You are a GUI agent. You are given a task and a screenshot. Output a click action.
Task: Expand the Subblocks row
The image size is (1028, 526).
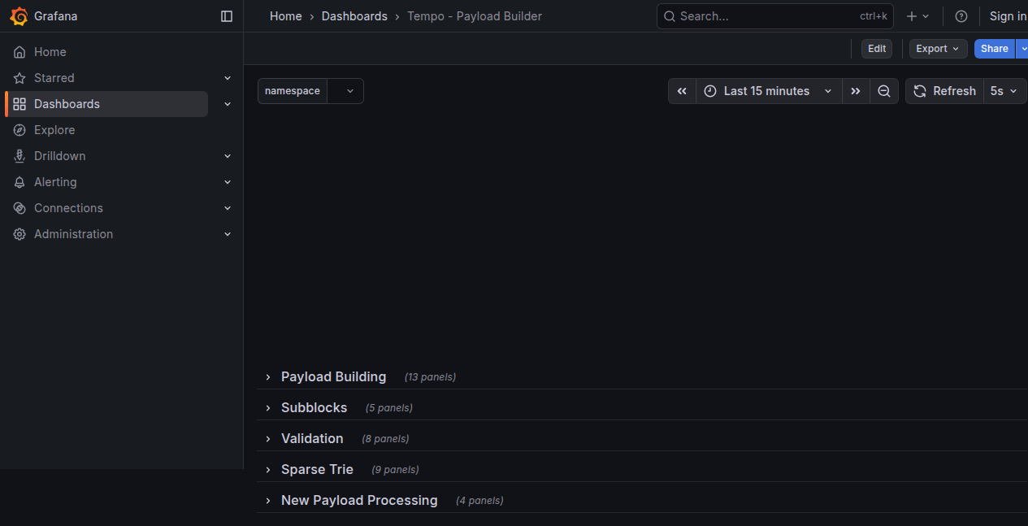pyautogui.click(x=268, y=408)
